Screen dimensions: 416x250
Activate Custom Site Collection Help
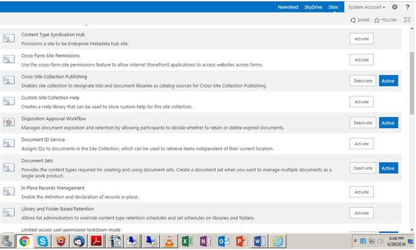click(361, 101)
